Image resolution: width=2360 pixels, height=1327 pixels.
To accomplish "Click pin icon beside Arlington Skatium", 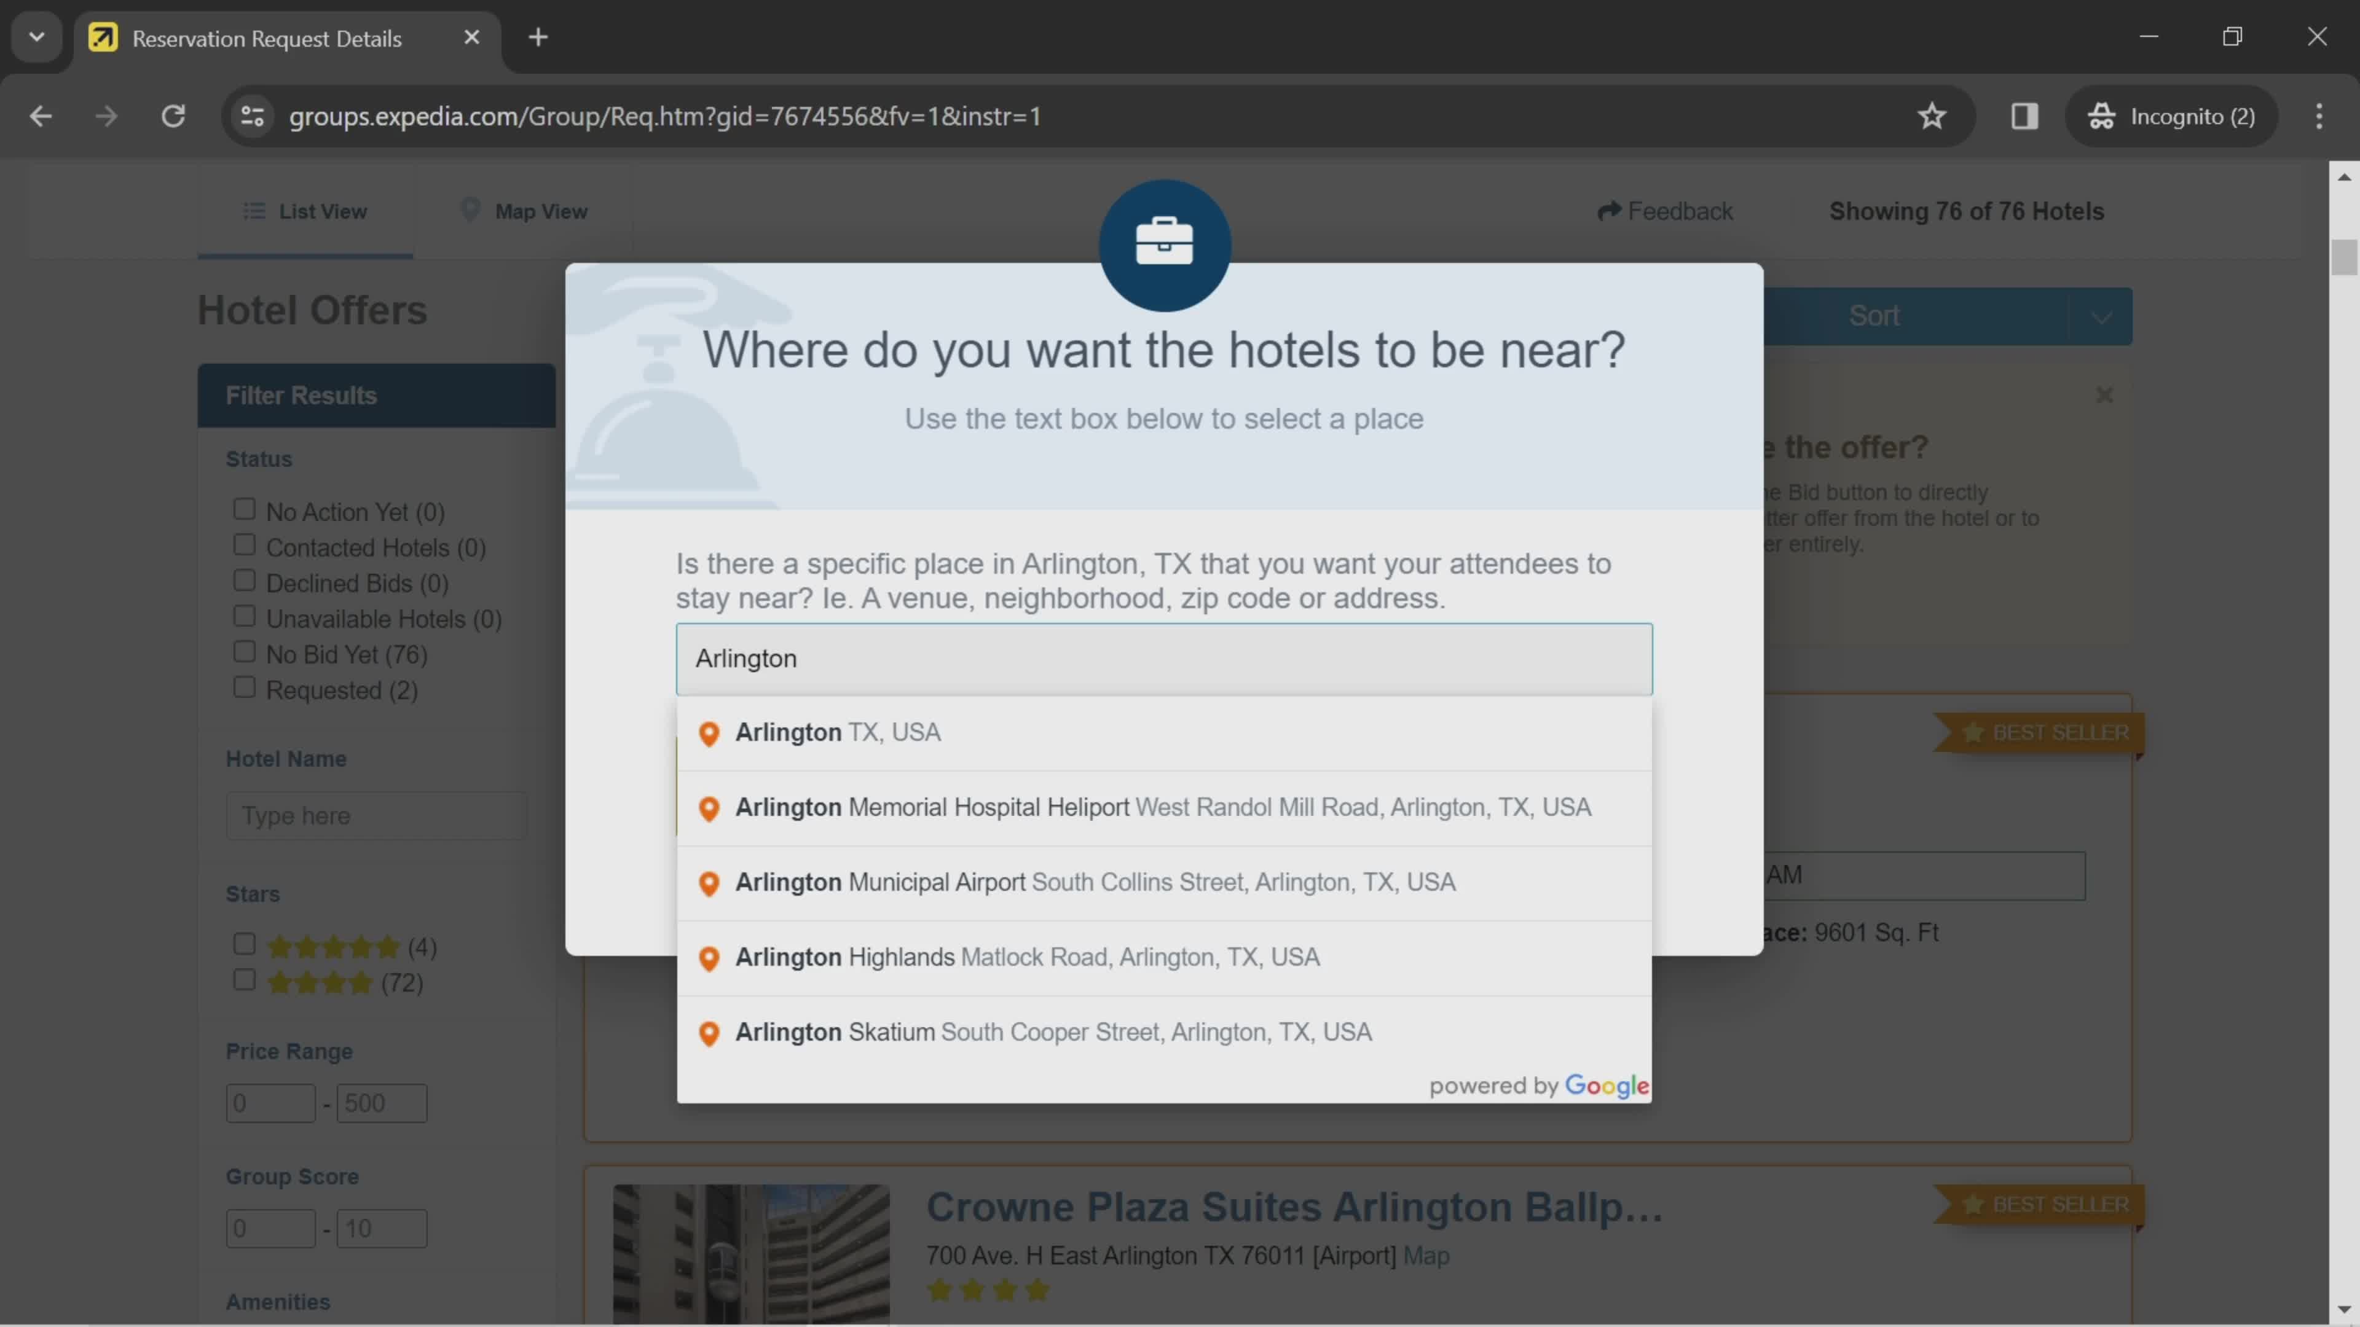I will pyautogui.click(x=708, y=1034).
